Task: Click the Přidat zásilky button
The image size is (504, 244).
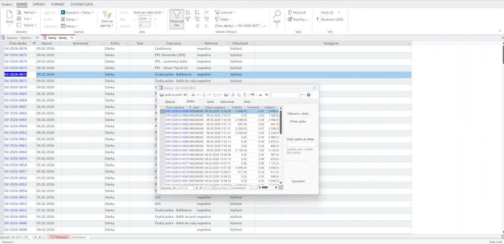Action: click(298, 122)
